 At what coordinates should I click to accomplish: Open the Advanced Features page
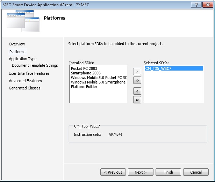[25, 81]
